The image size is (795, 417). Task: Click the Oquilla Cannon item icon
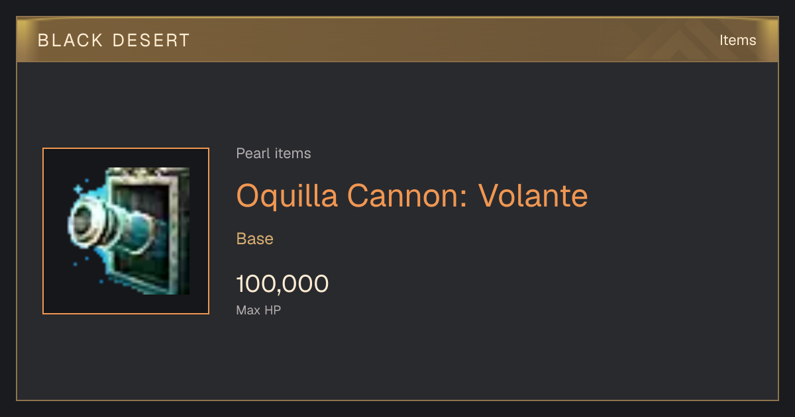click(x=126, y=231)
